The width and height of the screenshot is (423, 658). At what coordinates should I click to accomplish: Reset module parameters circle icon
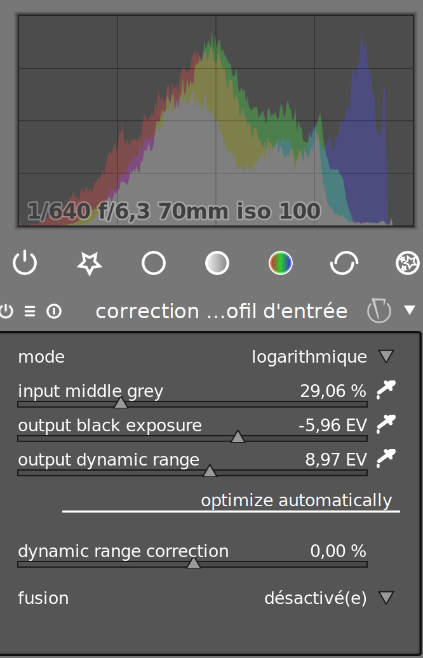54,311
